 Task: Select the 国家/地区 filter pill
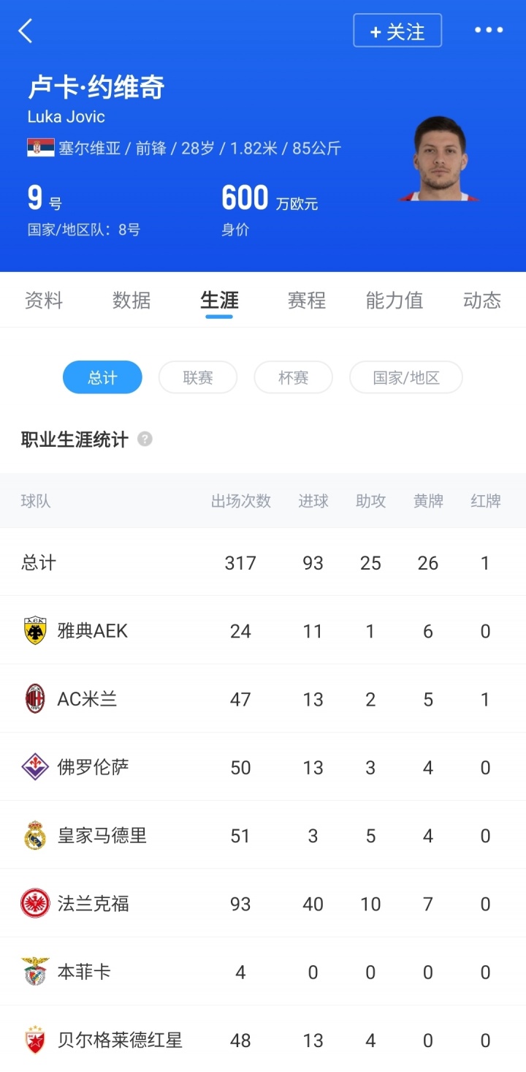coord(405,377)
